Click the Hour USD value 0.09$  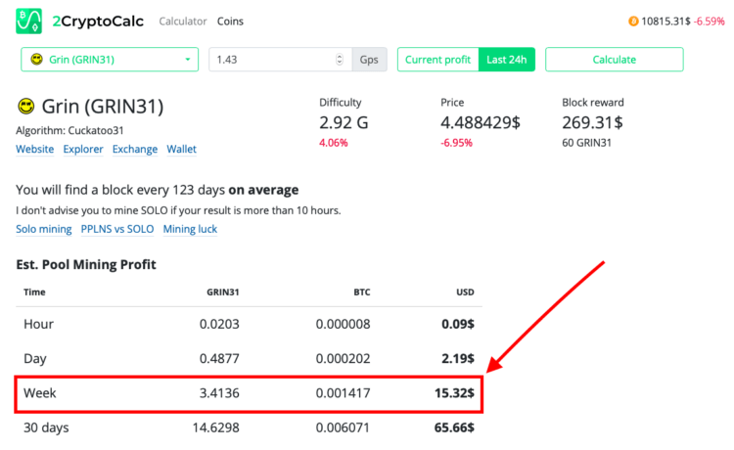point(458,324)
